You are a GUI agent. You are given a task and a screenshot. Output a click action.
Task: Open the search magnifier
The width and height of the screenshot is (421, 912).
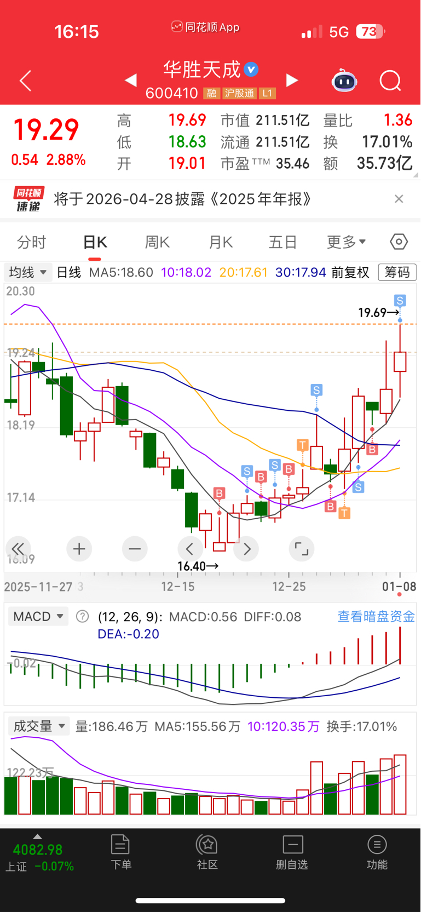click(x=390, y=81)
